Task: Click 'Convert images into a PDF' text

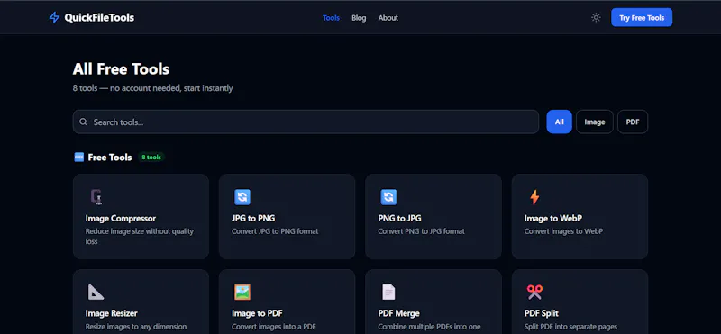Action: 274,327
